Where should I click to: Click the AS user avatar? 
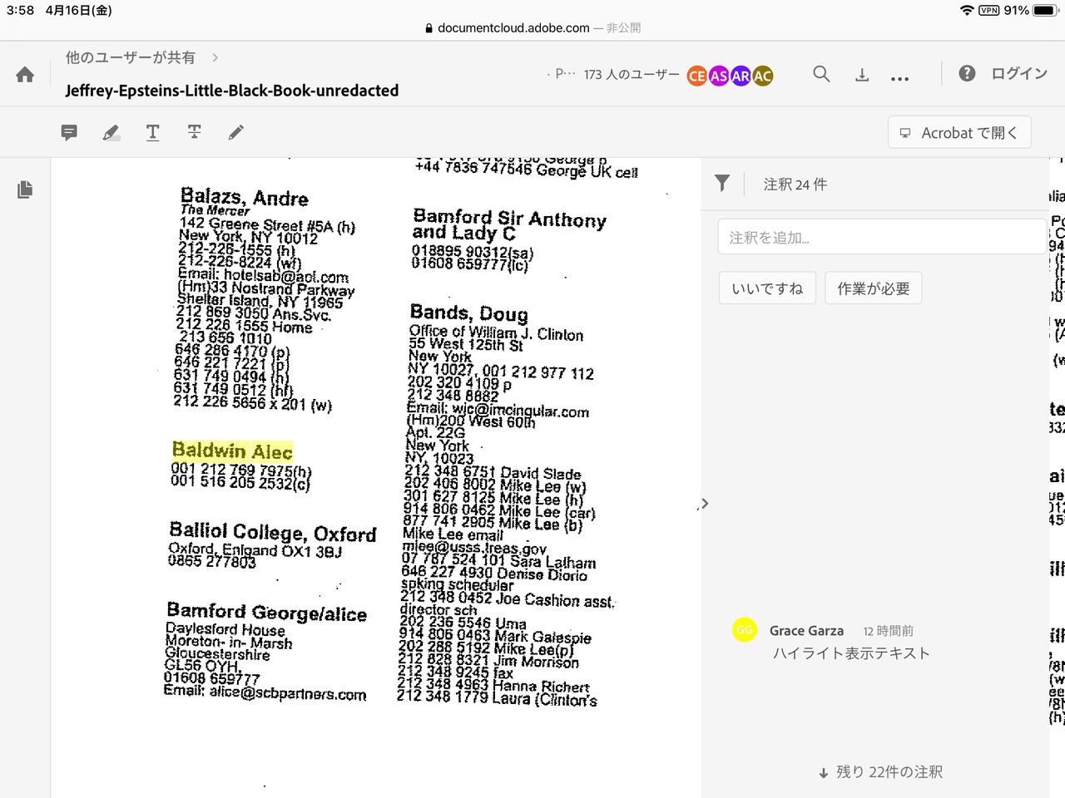click(719, 76)
